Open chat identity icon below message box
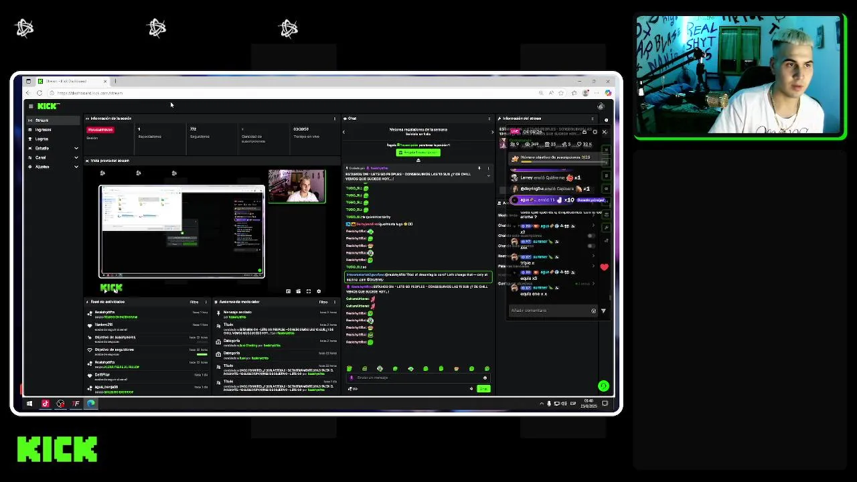The image size is (857, 482). click(x=349, y=388)
